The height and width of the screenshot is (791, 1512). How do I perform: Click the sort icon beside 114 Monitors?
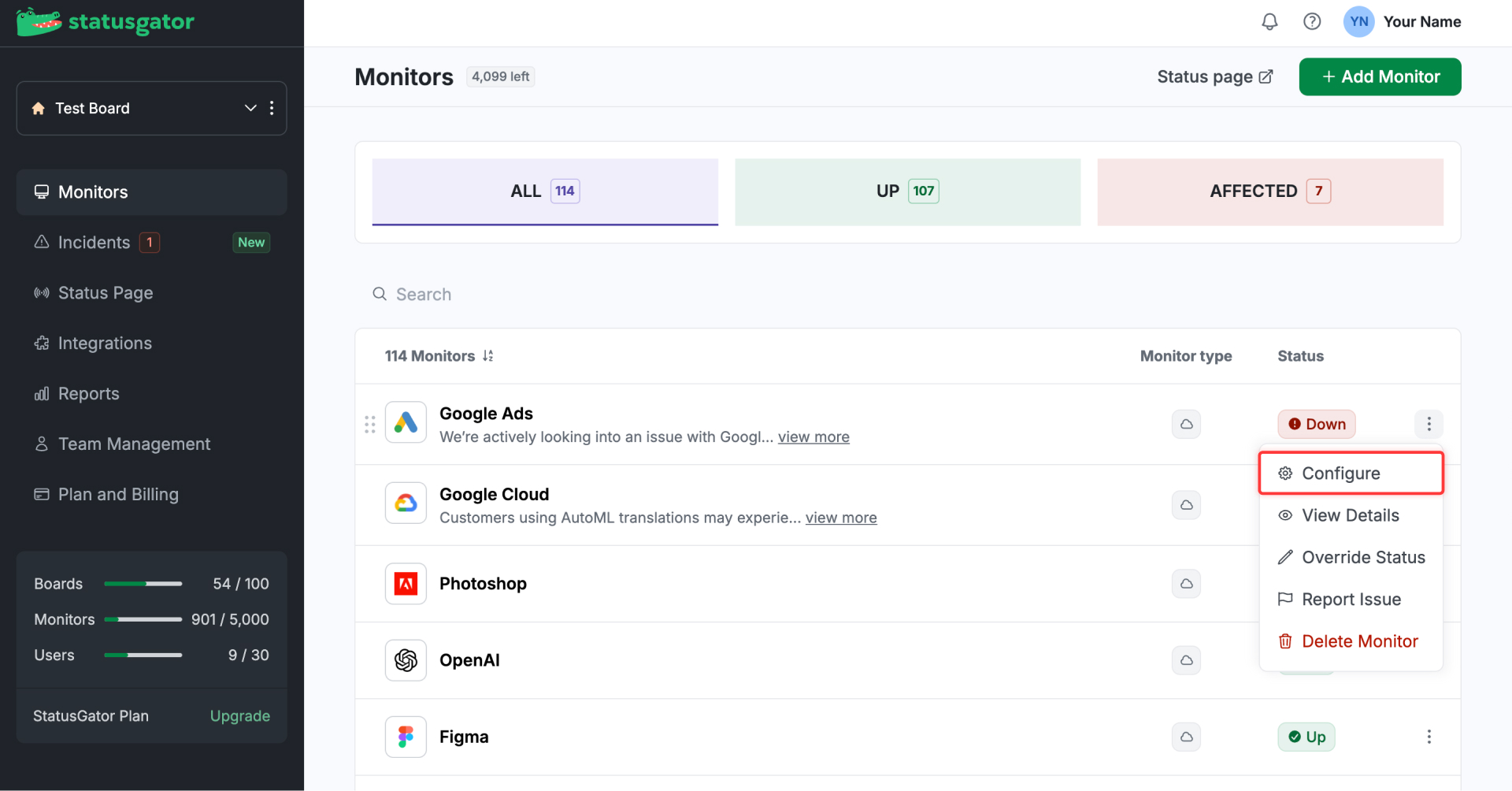pyautogui.click(x=488, y=356)
